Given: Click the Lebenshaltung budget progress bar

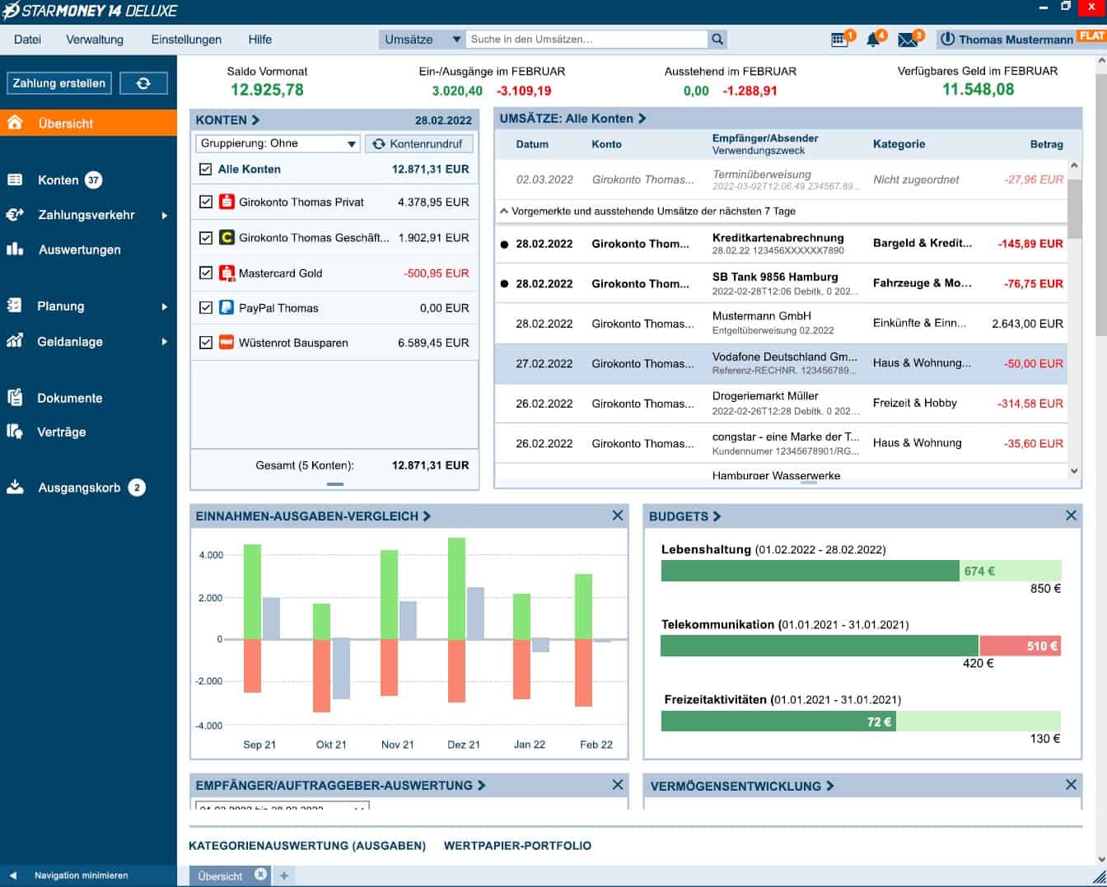Looking at the screenshot, I should [860, 571].
